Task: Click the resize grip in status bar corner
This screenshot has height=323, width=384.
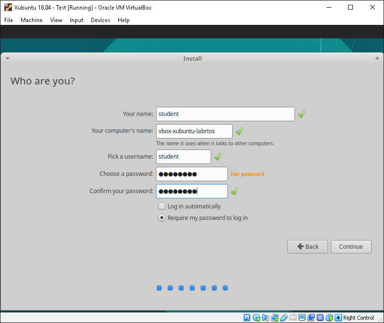Action: (x=380, y=319)
